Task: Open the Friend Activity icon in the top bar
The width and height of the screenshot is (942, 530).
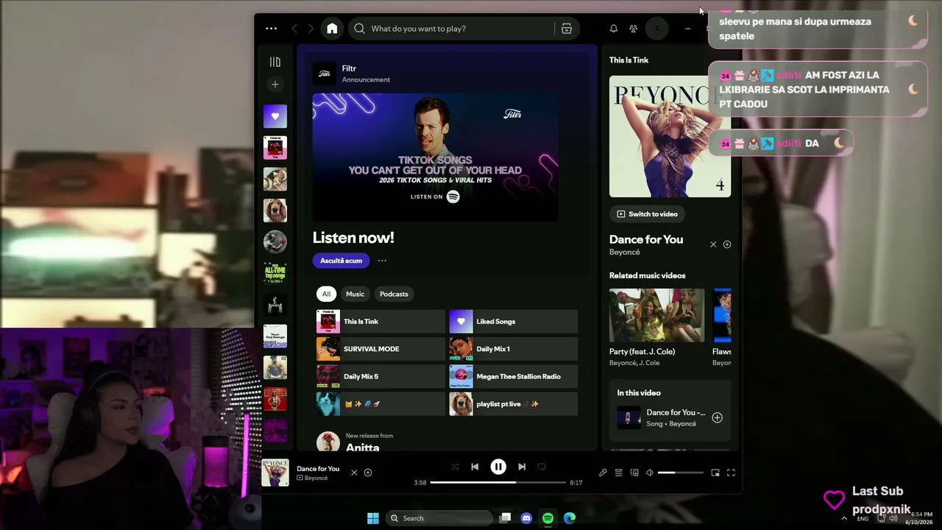Action: (633, 29)
